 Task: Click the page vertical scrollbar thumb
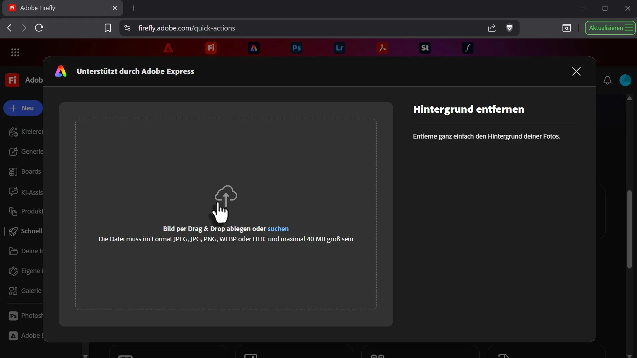click(x=629, y=229)
